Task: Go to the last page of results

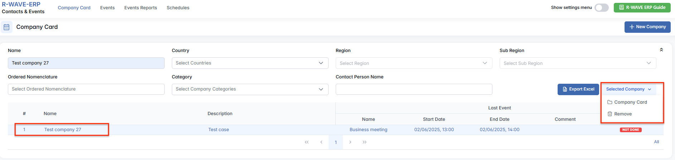Action: coord(364,142)
